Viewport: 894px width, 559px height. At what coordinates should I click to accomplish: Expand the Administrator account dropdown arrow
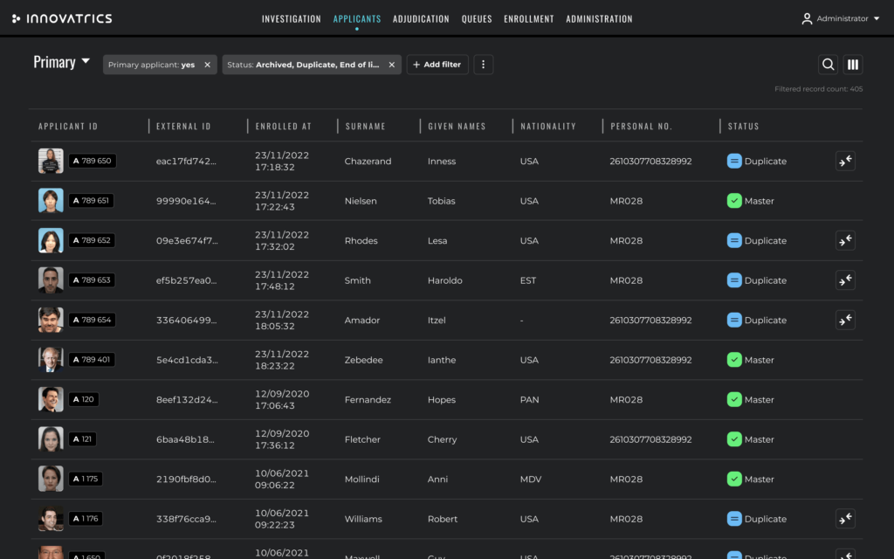(877, 19)
